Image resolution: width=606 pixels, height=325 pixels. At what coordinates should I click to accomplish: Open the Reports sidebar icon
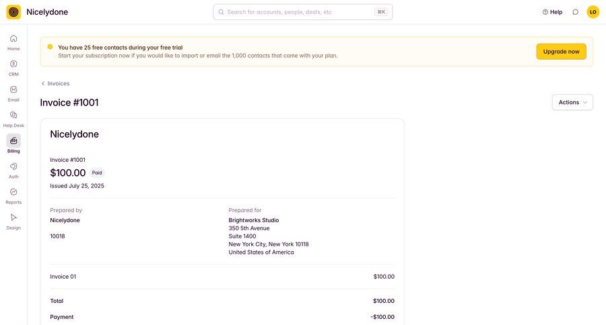pos(13,192)
